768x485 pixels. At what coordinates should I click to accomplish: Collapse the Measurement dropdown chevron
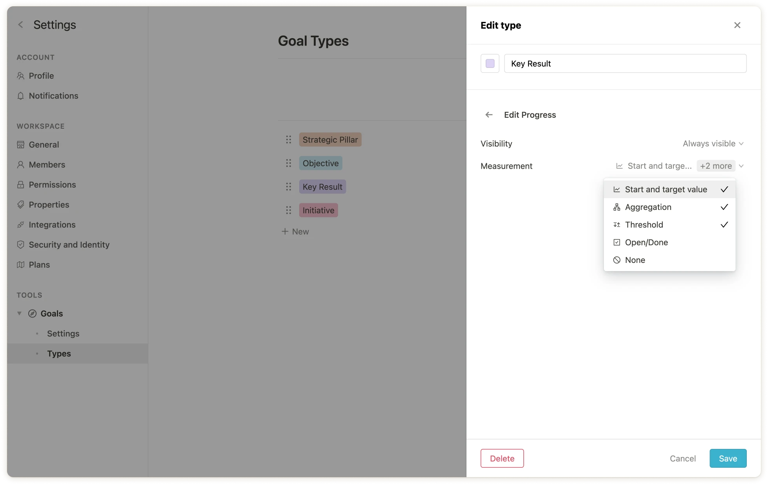(741, 166)
